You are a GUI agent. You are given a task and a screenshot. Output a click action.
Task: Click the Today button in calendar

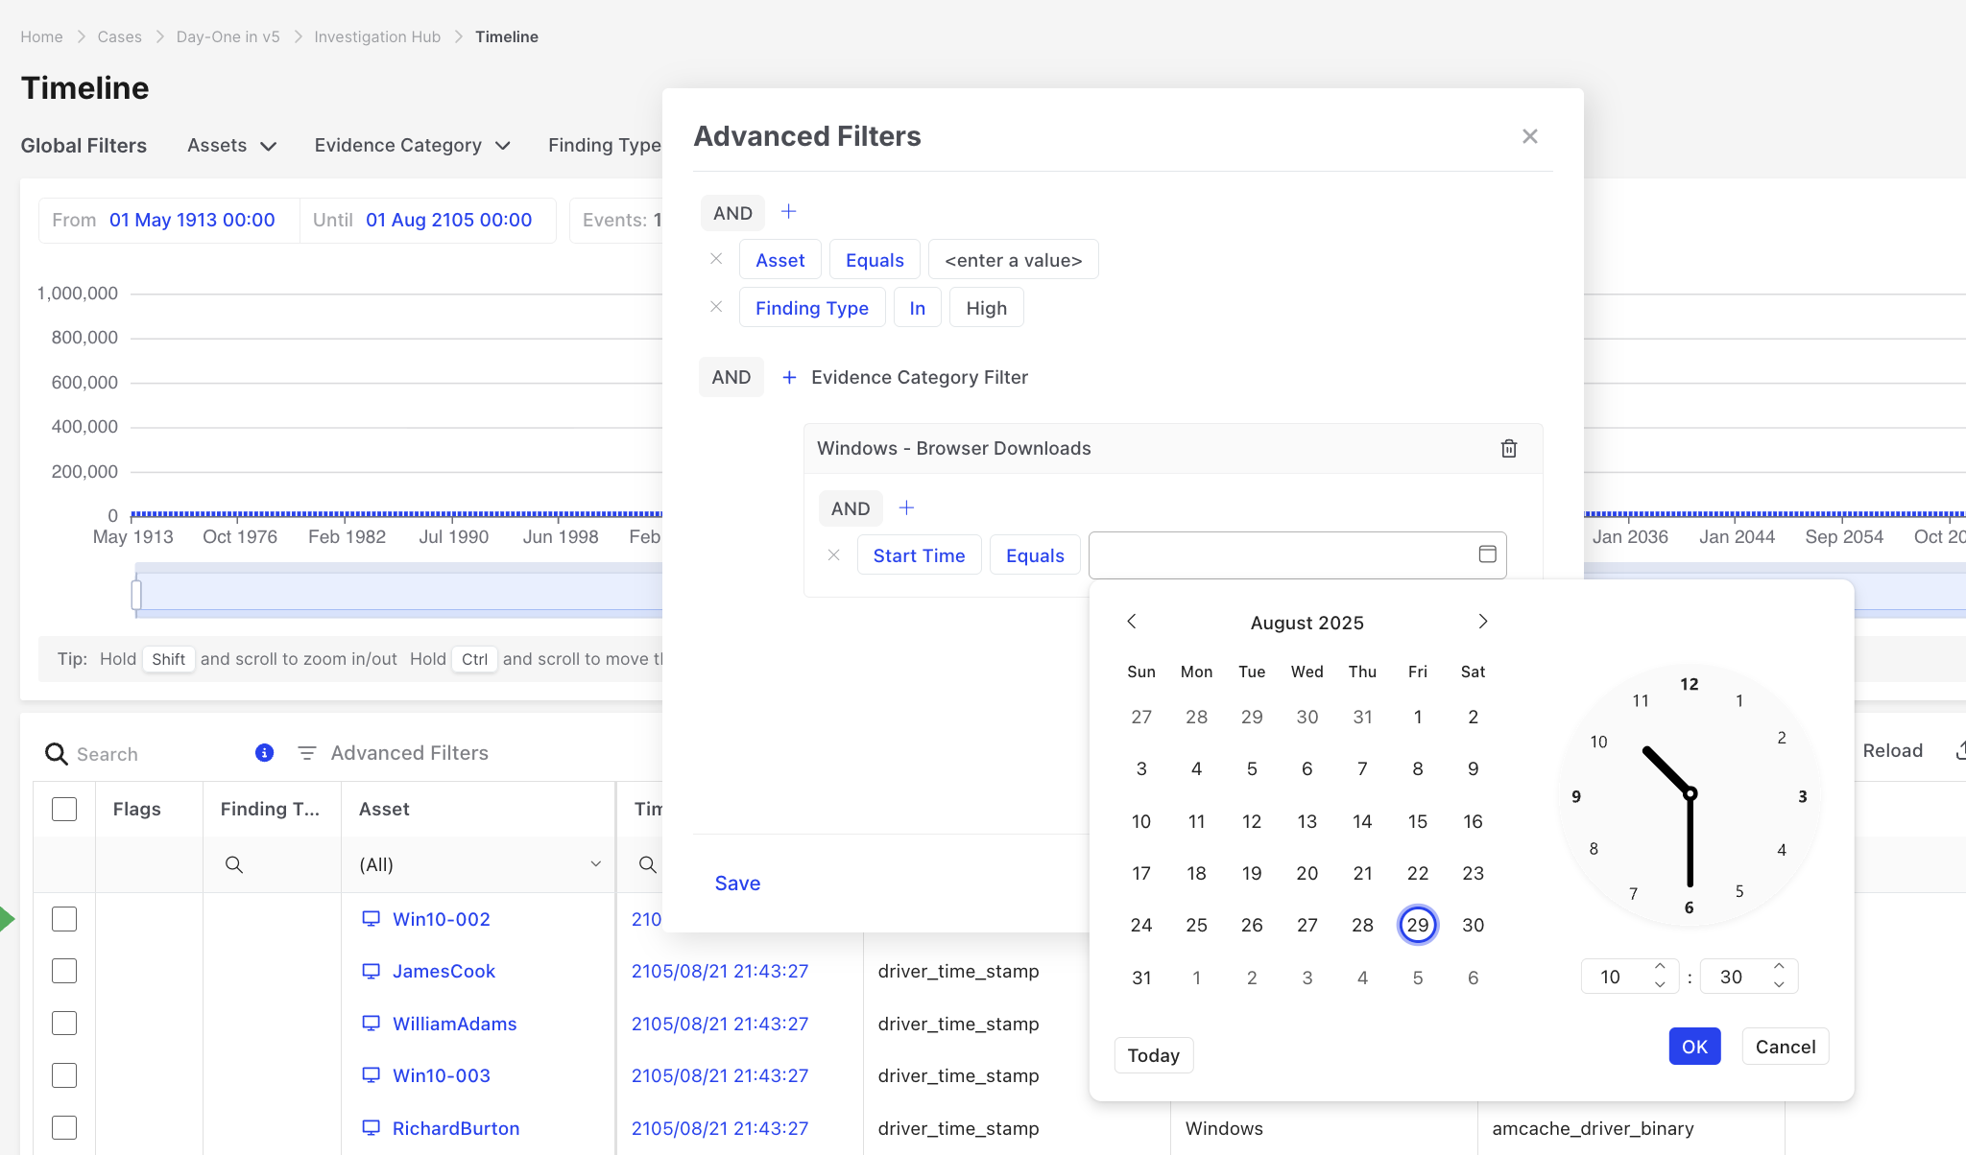tap(1153, 1055)
